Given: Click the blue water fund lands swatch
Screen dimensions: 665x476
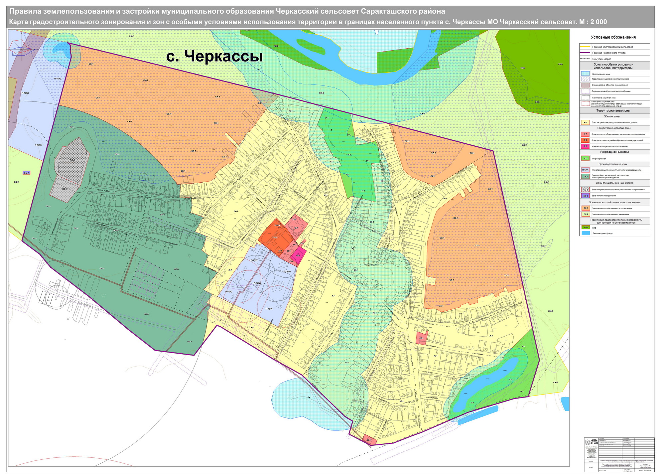Looking at the screenshot, I should point(585,234).
